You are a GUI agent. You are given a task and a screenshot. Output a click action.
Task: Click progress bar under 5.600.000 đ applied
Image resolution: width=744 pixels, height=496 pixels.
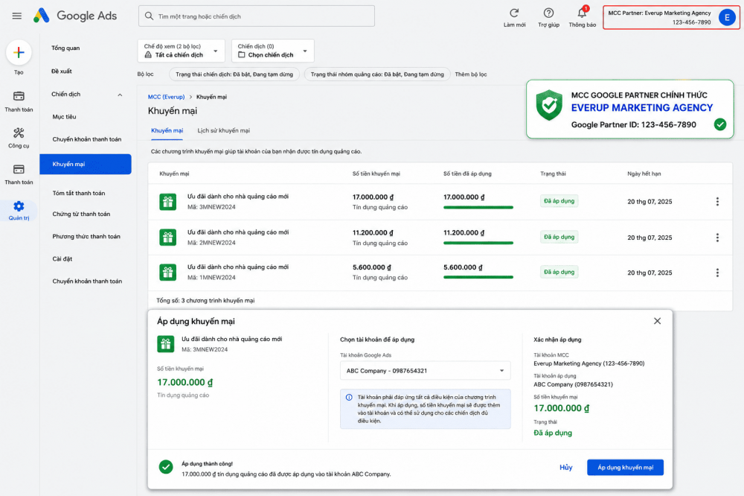click(x=478, y=278)
